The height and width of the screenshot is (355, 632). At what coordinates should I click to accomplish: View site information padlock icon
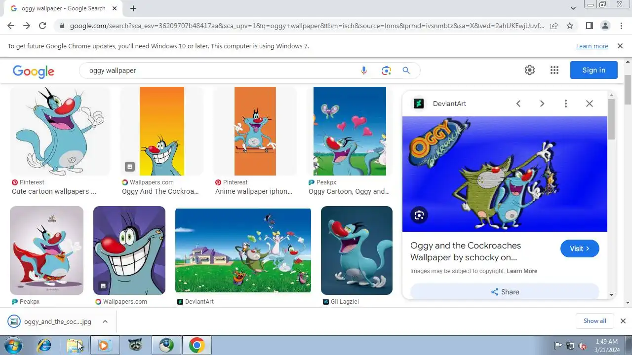[61, 26]
